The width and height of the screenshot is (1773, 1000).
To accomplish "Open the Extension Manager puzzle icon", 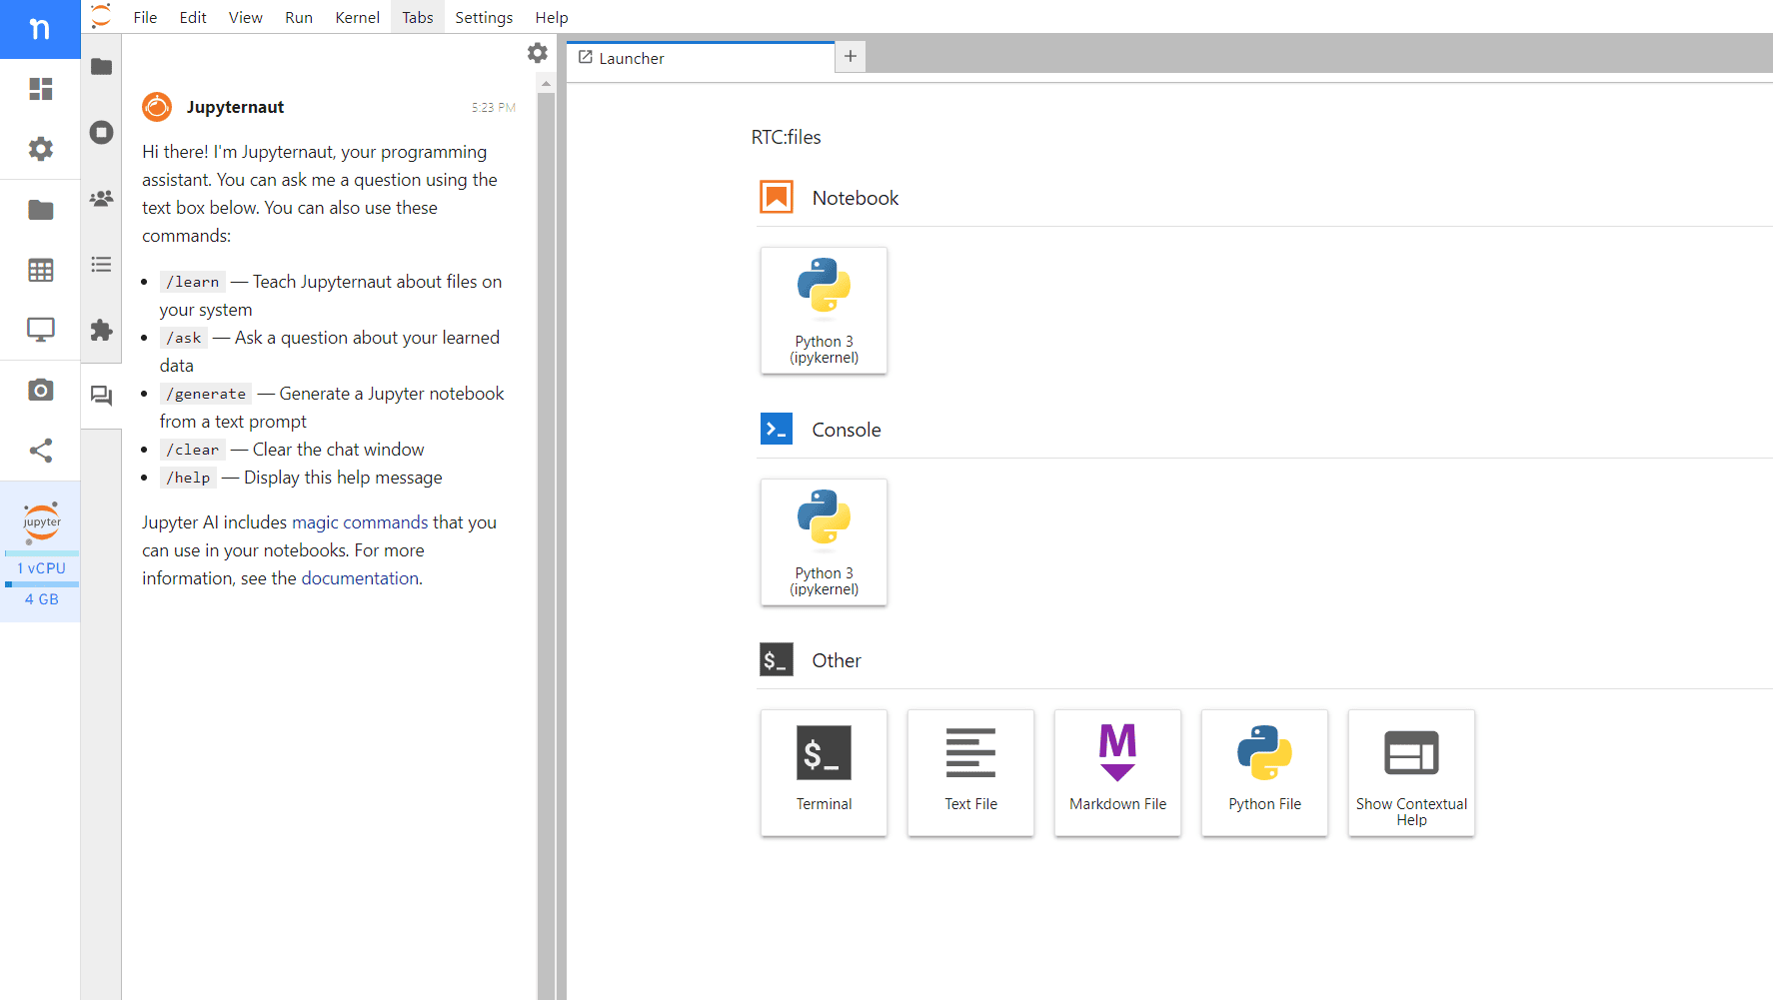I will (x=101, y=330).
